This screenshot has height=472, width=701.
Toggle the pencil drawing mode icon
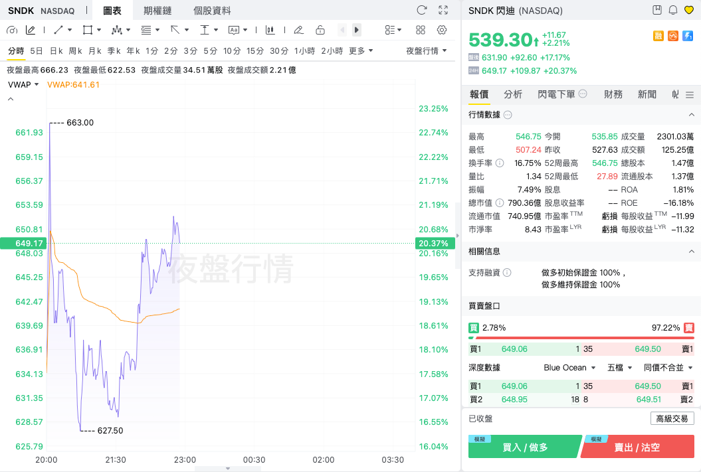[31, 30]
